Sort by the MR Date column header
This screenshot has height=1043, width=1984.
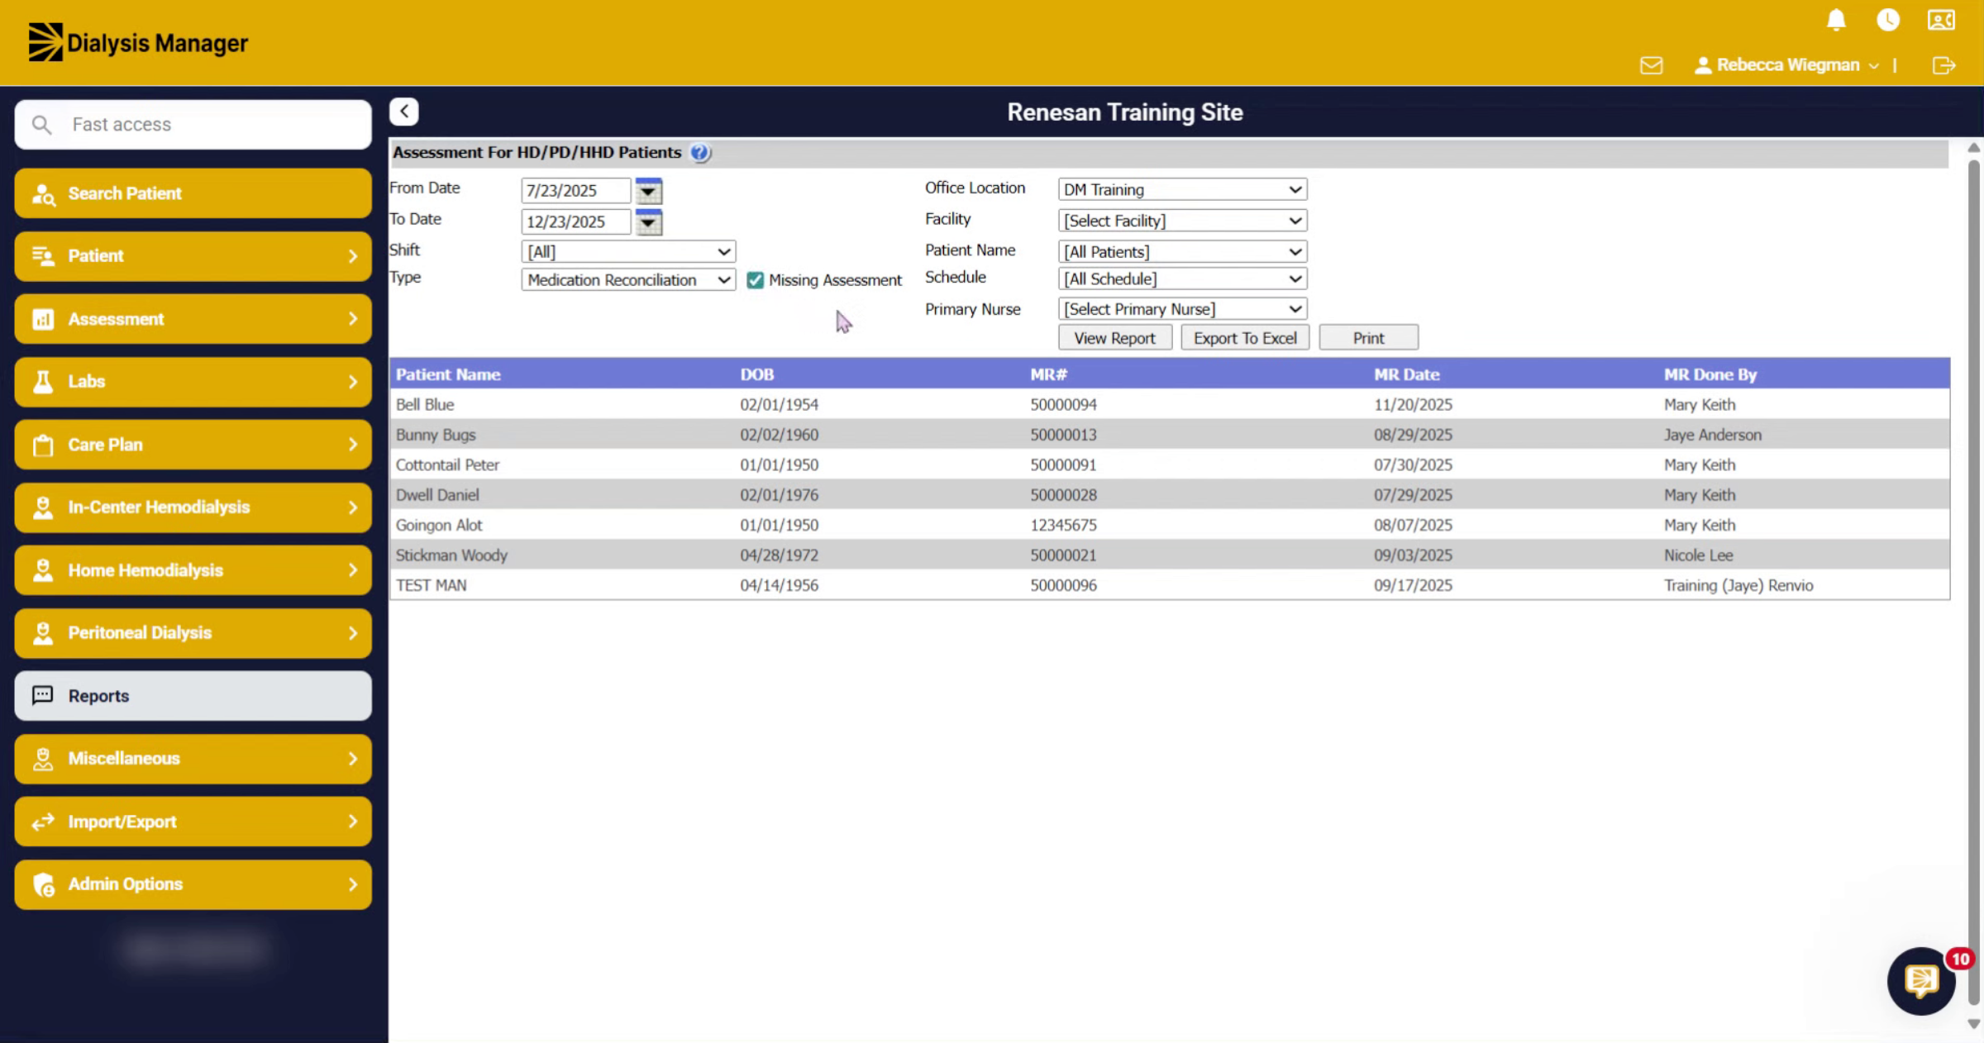tap(1406, 374)
